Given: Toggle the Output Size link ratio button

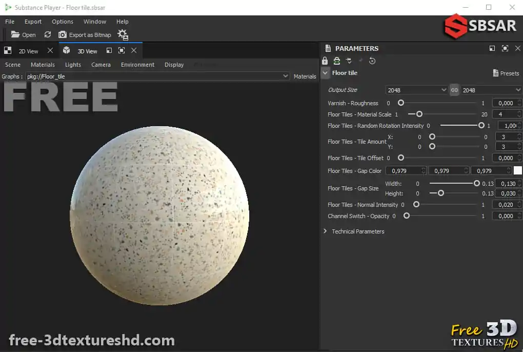Looking at the screenshot, I should click(x=454, y=90).
